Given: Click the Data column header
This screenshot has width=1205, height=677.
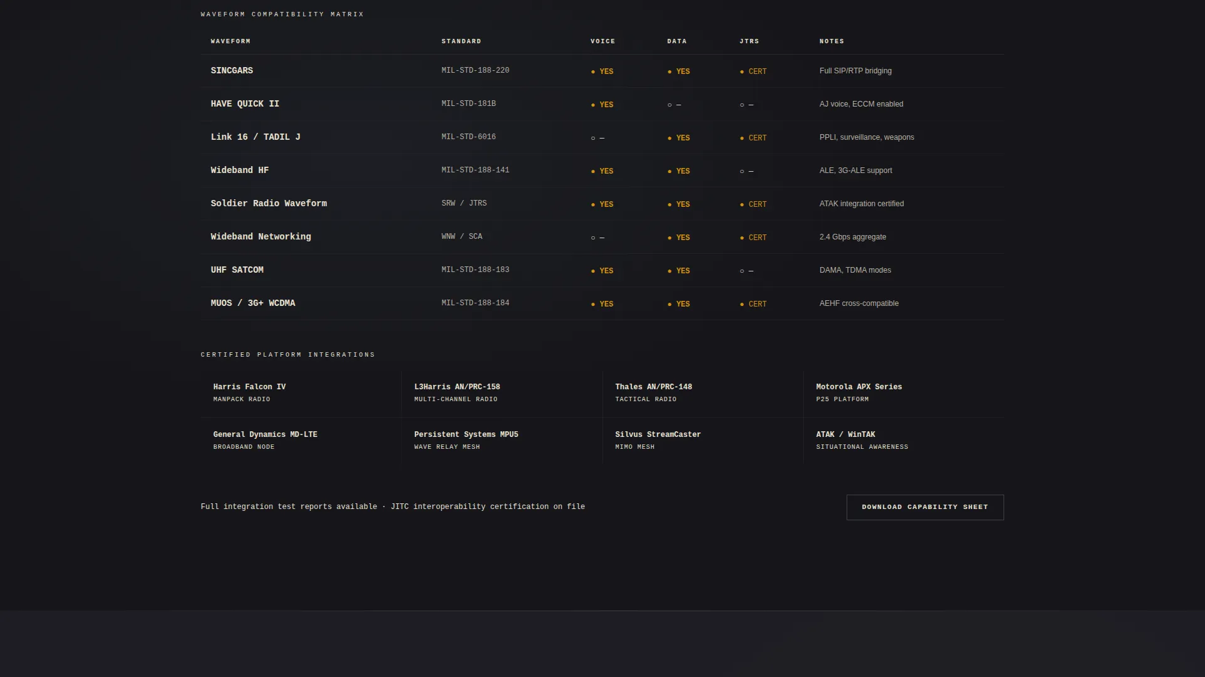Looking at the screenshot, I should [677, 41].
